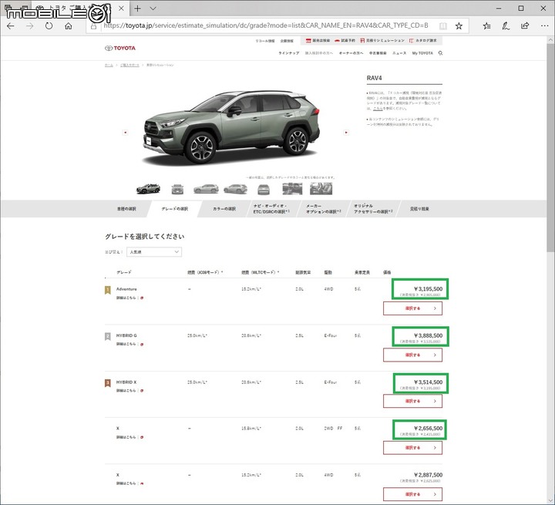The image size is (555, 505).
Task: Click the 企業情報 (corporate info) link
Action: coord(287,41)
